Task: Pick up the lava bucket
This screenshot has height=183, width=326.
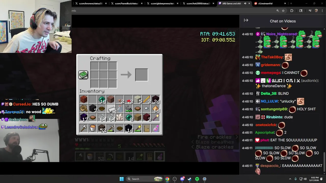Action: coord(93,128)
